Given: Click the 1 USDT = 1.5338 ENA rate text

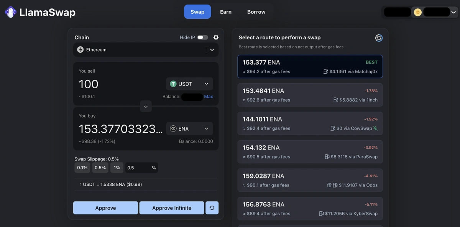Looking at the screenshot, I should point(111,185).
